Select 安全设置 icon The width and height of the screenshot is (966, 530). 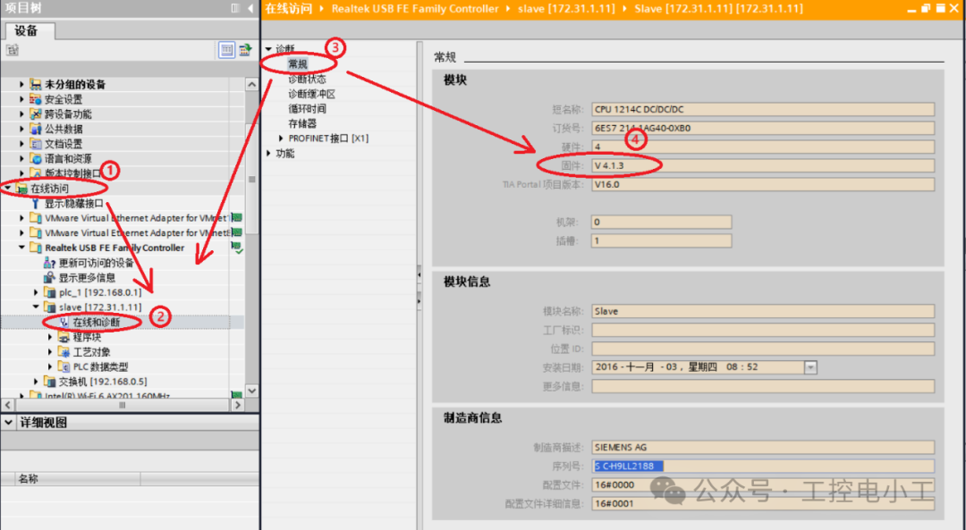(36, 99)
